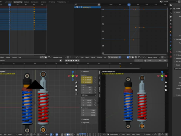Image resolution: width=181 pixels, height=136 pixels.
Task: Open the Tool settings properties tab
Action: 170,9
